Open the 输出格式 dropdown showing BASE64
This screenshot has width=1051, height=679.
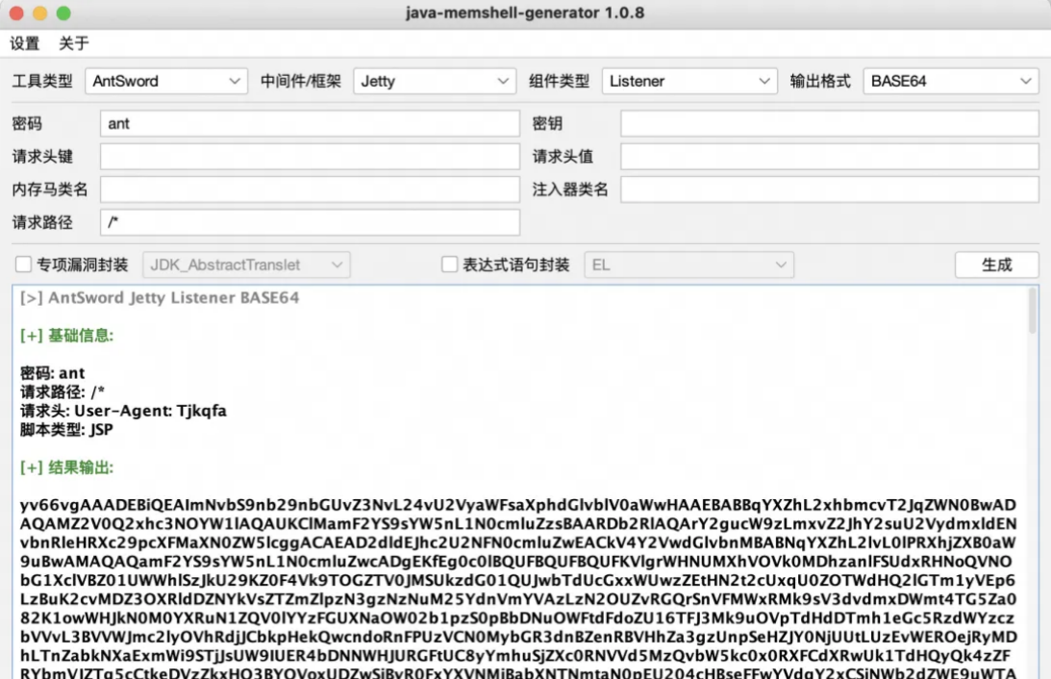[x=950, y=81]
